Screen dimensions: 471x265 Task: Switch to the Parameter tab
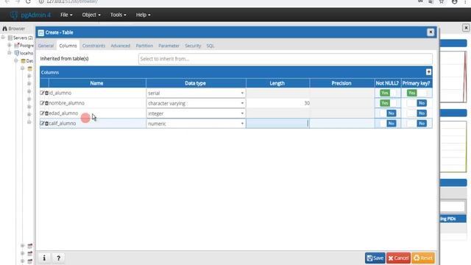pos(169,46)
